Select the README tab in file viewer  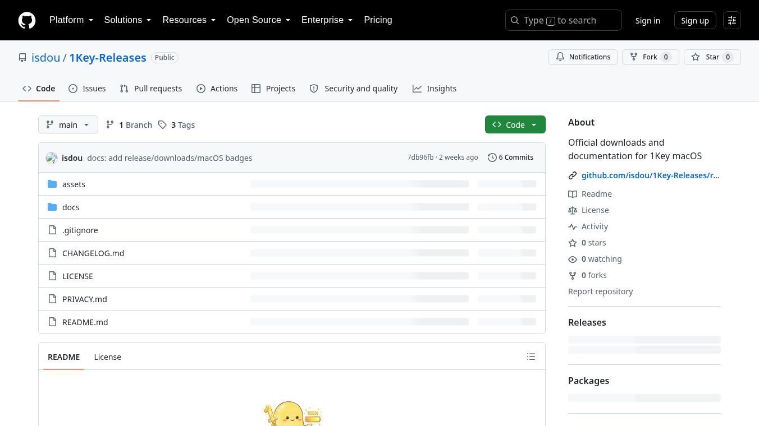(64, 357)
